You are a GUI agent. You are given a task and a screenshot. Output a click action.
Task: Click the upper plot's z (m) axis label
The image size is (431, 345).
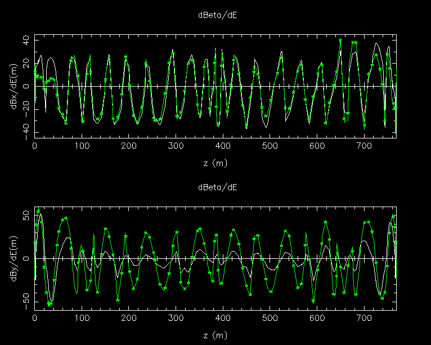click(x=215, y=163)
